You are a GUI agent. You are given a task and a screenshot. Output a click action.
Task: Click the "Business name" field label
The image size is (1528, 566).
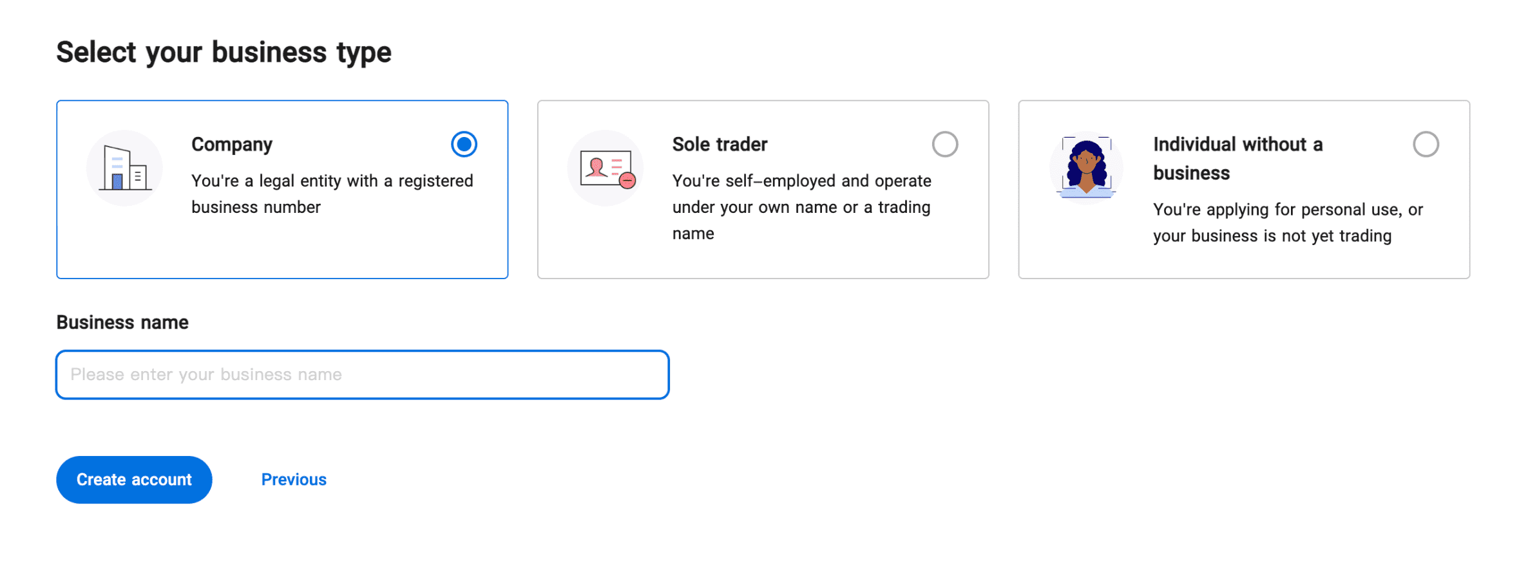(x=122, y=322)
